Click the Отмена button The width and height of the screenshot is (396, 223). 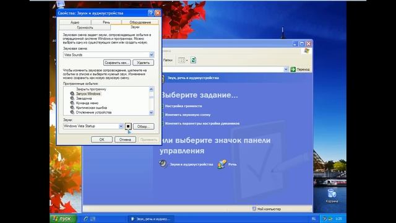[125, 139]
